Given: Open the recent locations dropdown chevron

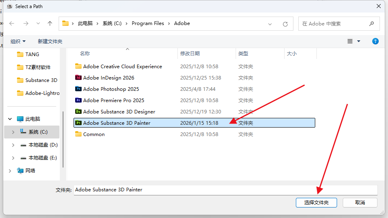Looking at the screenshot, I should pyautogui.click(x=38, y=23).
